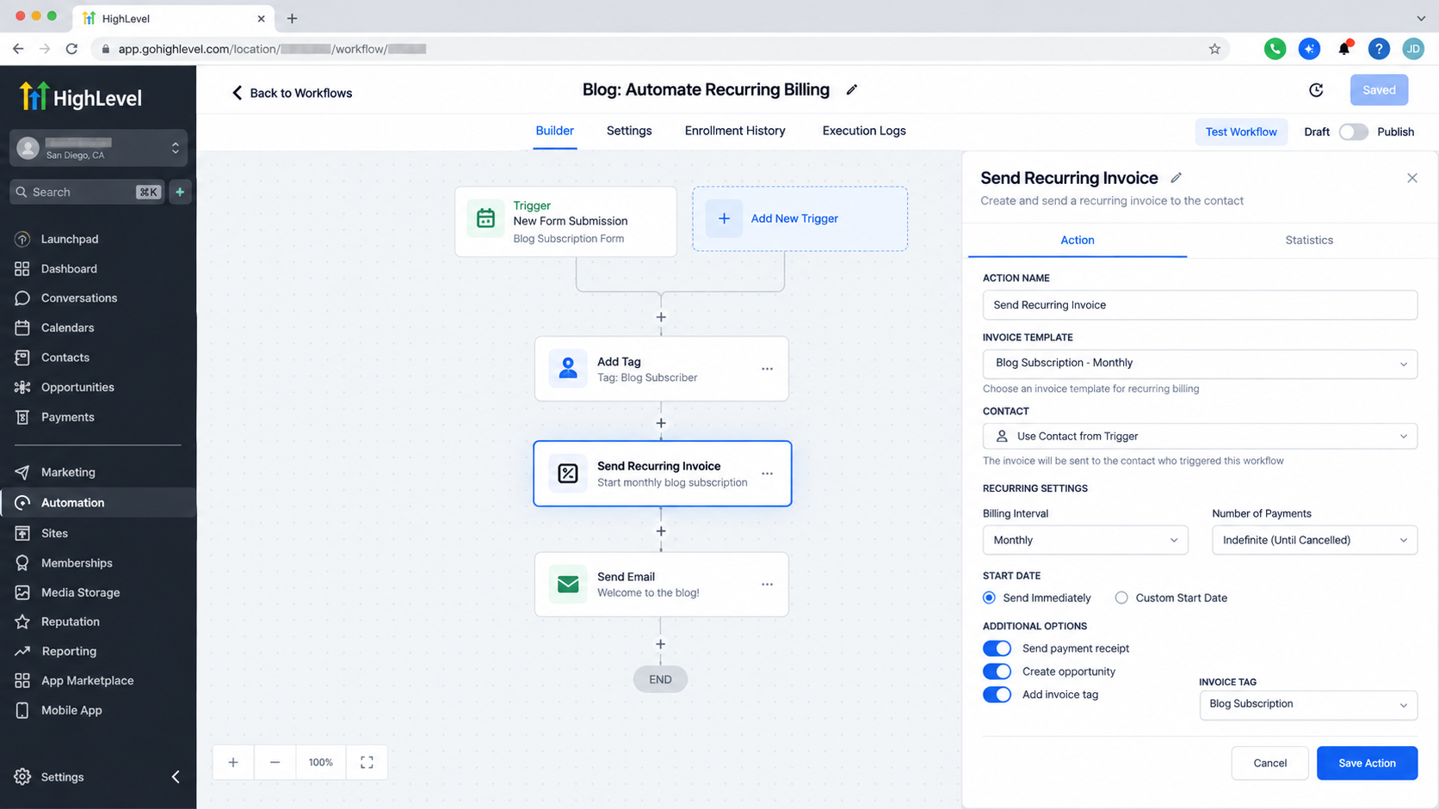This screenshot has height=809, width=1439.
Task: Click the envelope icon on Send Email node
Action: pos(568,585)
